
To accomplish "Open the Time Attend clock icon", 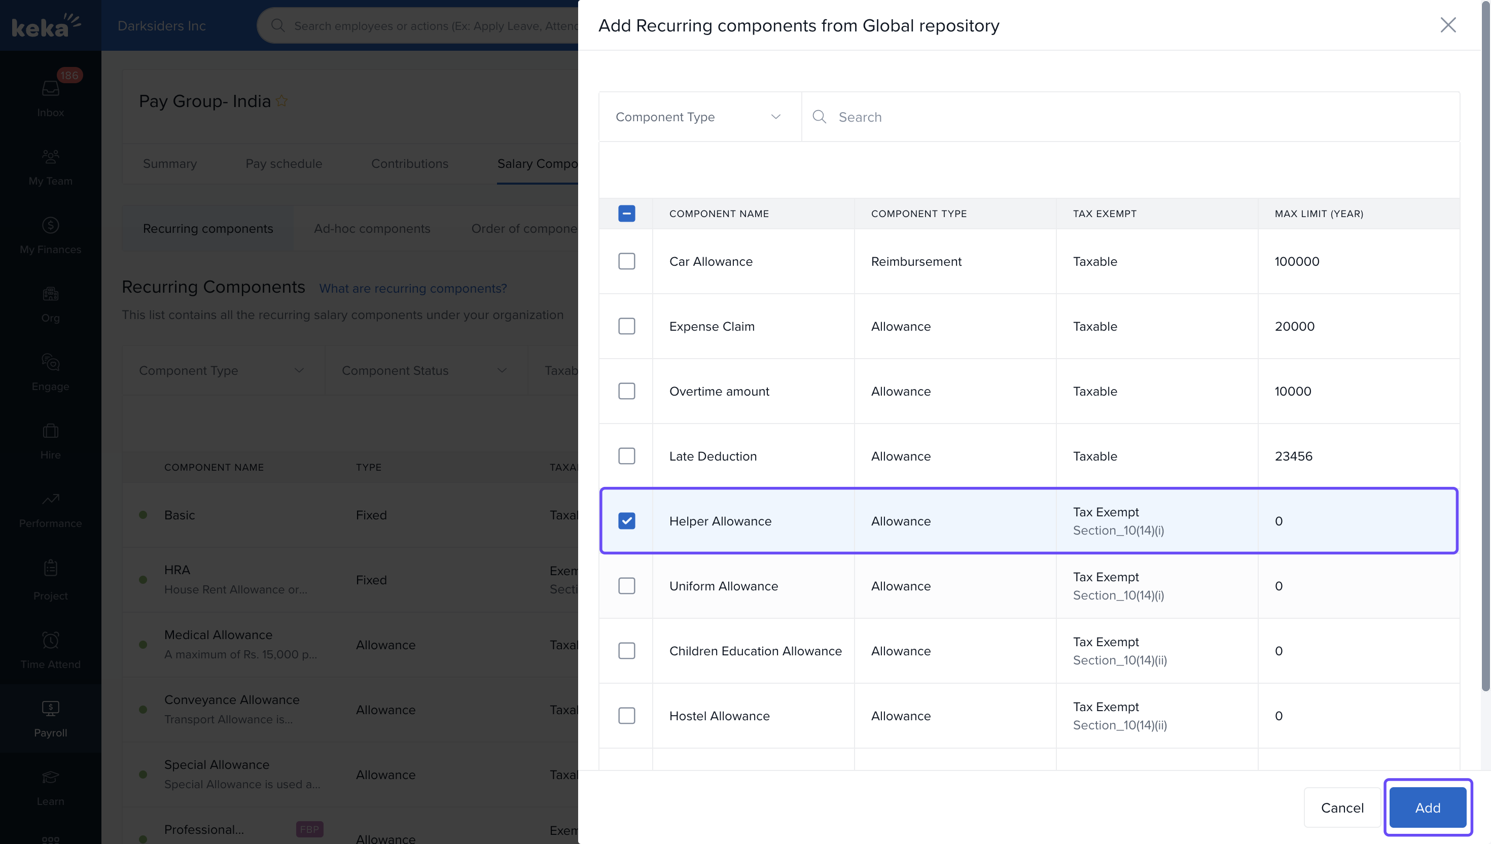I will pyautogui.click(x=50, y=640).
